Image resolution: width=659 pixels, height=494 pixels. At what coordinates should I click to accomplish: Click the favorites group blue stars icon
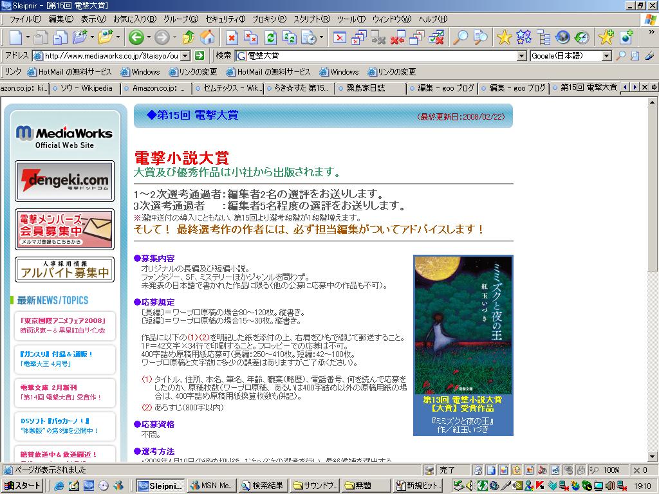524,37
